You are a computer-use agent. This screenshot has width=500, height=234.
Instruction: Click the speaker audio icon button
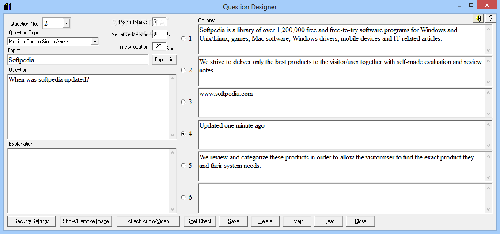[478, 19]
